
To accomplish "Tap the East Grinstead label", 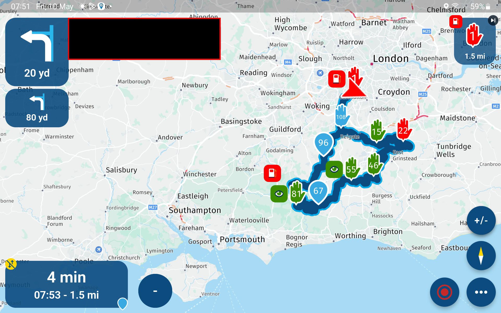I will 404,155.
